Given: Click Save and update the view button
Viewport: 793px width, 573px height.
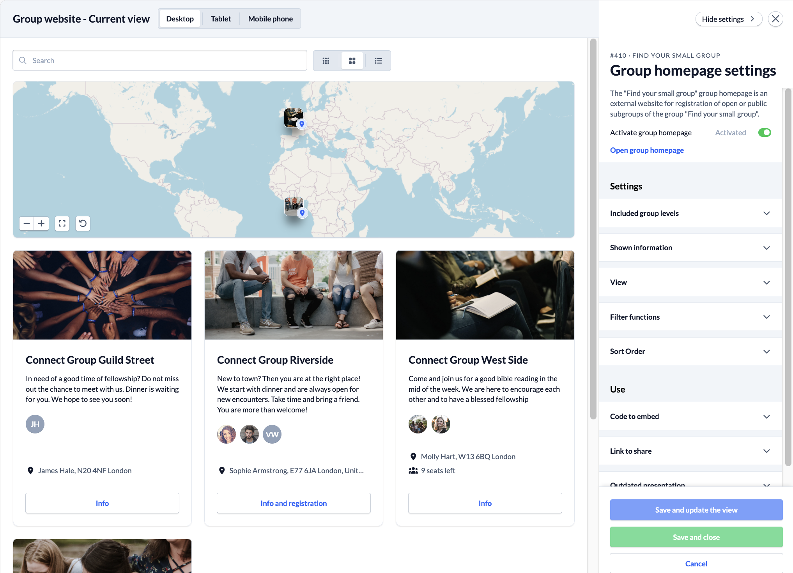Looking at the screenshot, I should [696, 510].
